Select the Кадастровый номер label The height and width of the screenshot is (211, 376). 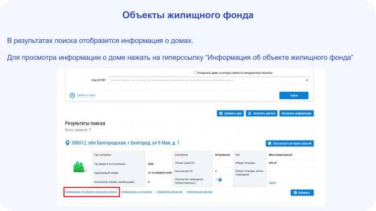(106, 173)
